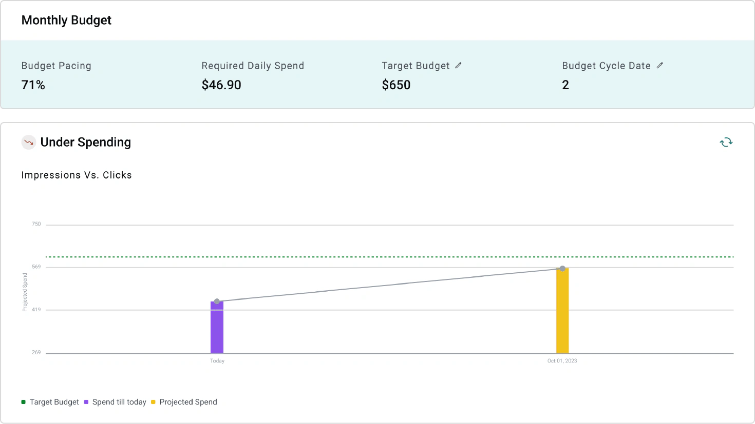Toggle Projected Spend legend item
This screenshot has width=755, height=424.
click(184, 402)
